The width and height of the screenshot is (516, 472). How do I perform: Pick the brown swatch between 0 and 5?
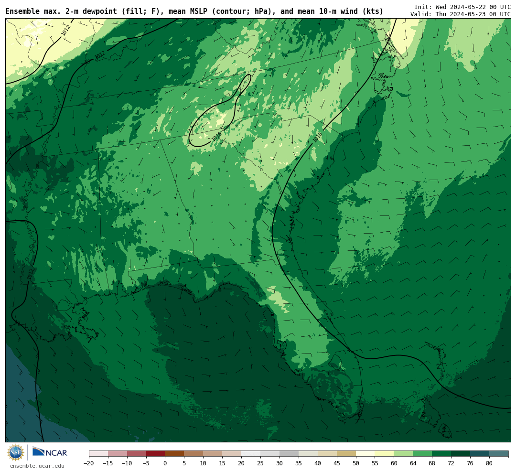tap(175, 454)
